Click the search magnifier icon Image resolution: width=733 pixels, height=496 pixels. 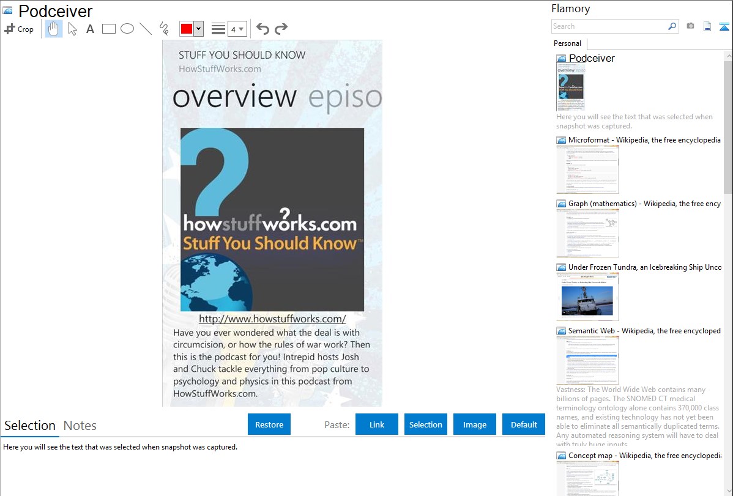672,26
